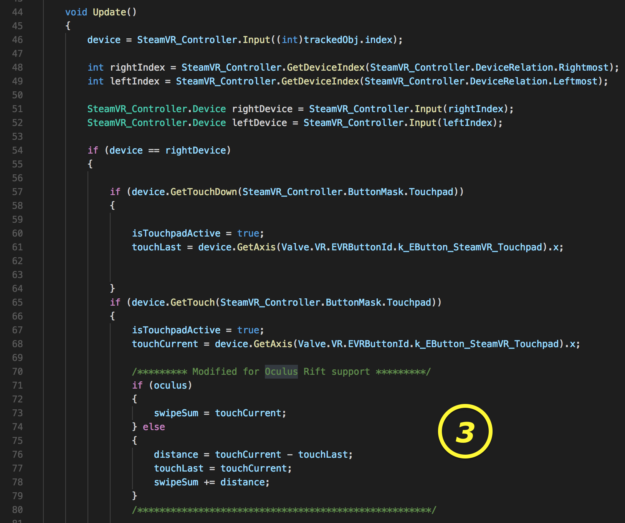Click the yellow circled number 3 badge

pyautogui.click(x=465, y=431)
